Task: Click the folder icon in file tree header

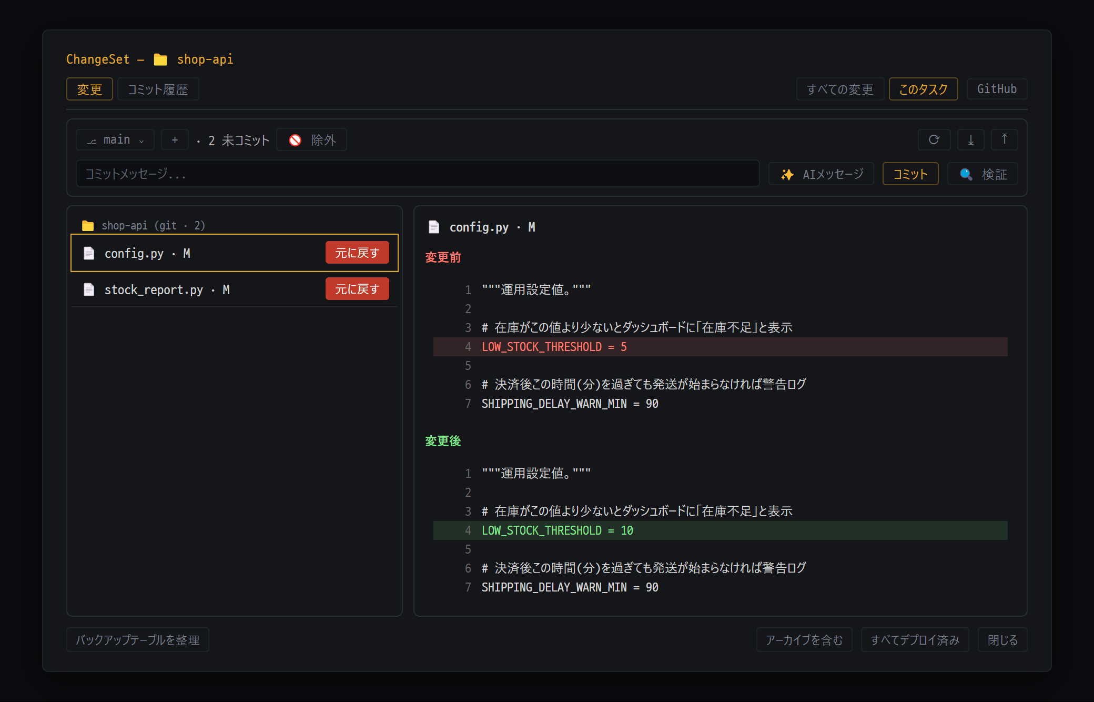Action: click(x=88, y=226)
